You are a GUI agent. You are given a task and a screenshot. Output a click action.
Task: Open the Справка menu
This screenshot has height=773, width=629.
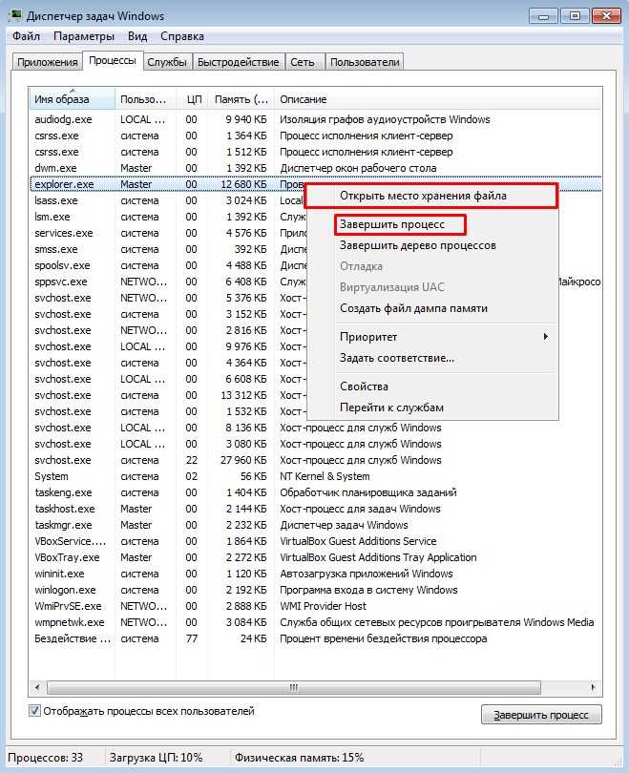point(182,36)
